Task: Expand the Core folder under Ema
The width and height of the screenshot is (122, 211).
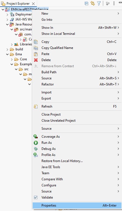Action: (x=12, y=59)
